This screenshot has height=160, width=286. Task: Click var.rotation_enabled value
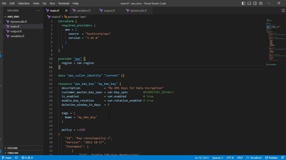click(124, 100)
